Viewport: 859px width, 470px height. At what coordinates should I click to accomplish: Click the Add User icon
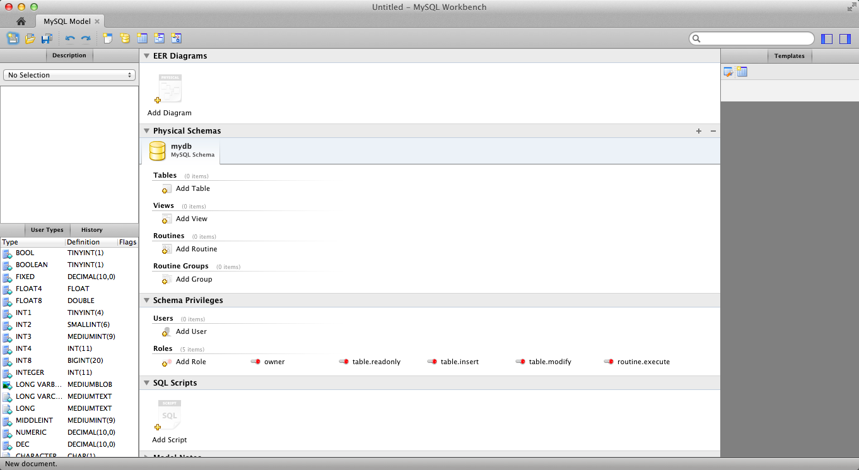tap(167, 332)
